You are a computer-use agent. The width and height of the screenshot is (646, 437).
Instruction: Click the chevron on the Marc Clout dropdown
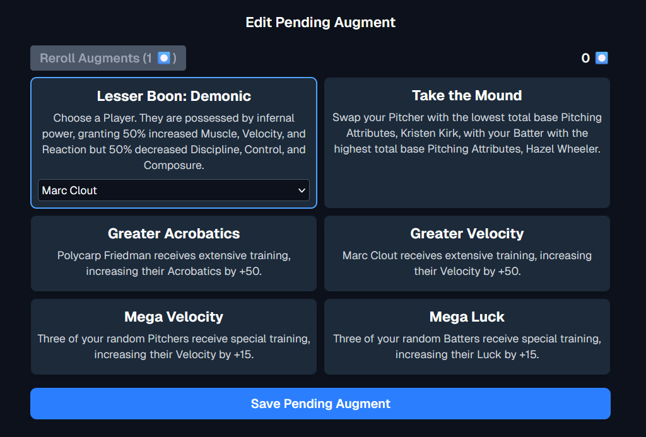(302, 190)
